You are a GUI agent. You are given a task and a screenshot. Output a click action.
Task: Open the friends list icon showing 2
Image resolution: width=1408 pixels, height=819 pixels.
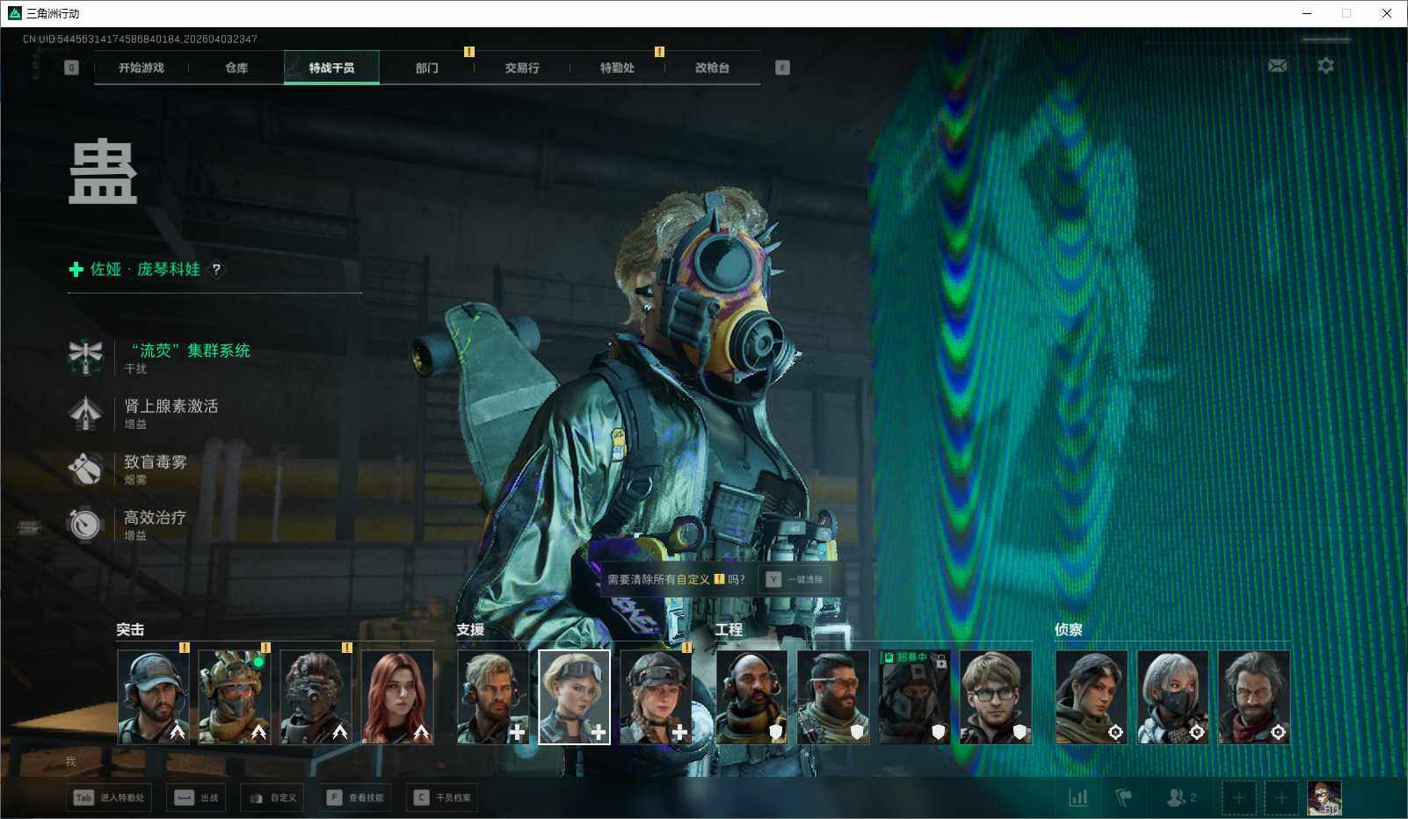pyautogui.click(x=1180, y=798)
